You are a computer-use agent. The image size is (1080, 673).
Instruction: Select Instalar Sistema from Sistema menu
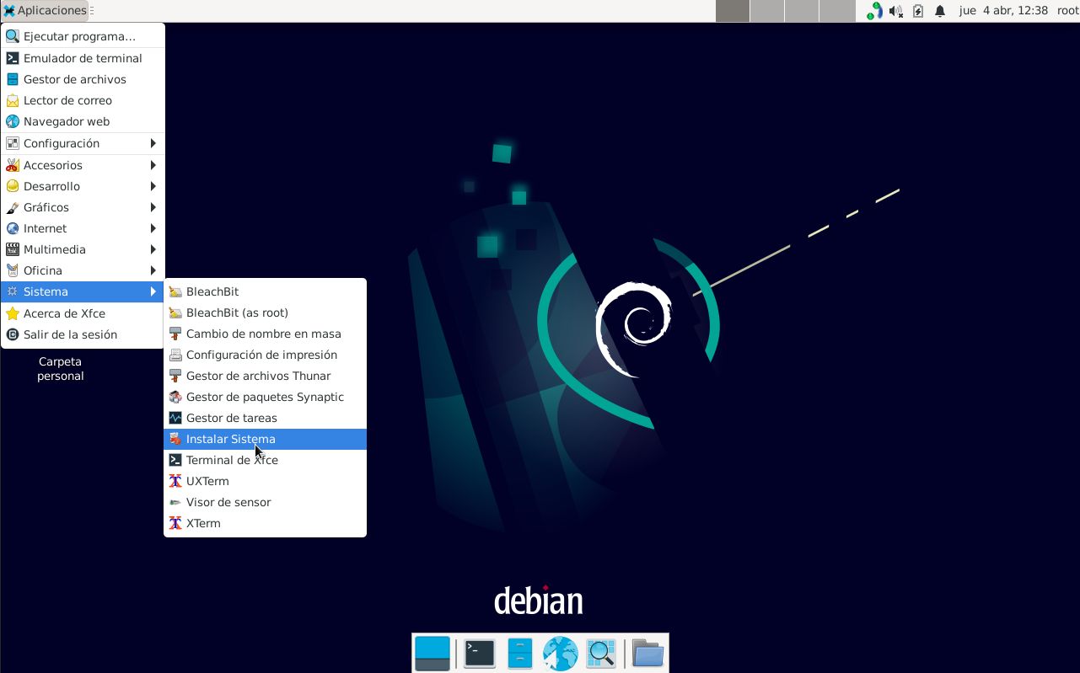pos(230,439)
